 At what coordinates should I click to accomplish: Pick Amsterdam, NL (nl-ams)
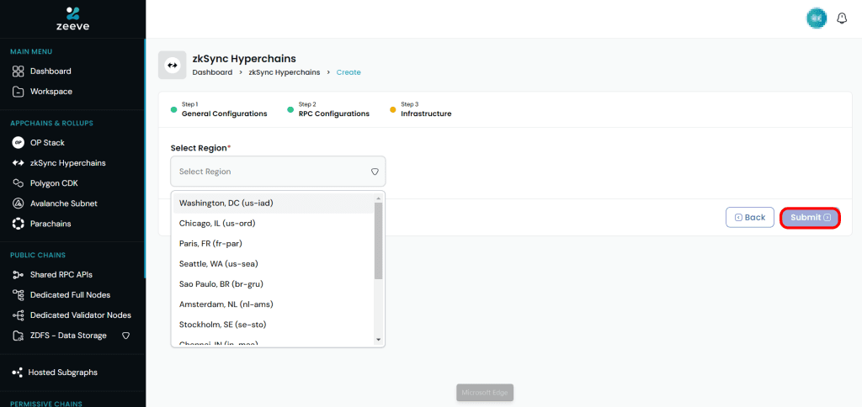(274, 304)
